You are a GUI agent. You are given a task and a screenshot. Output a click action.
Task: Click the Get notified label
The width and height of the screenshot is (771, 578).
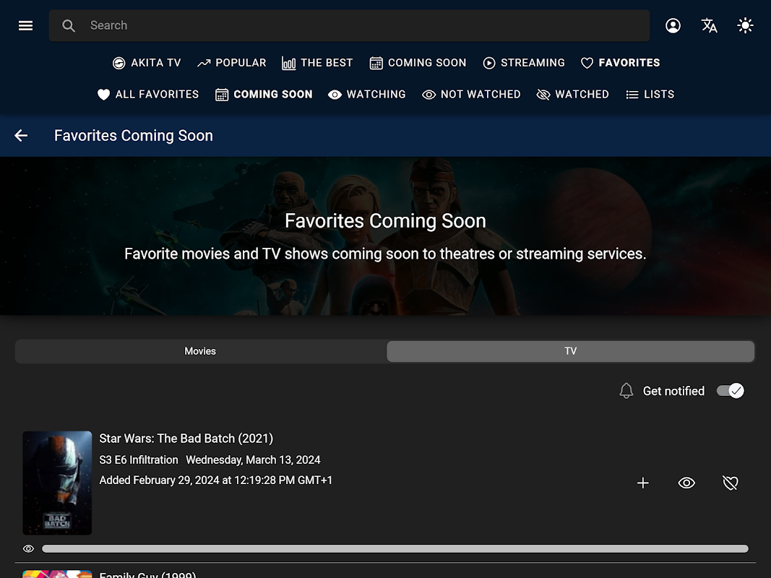point(673,391)
